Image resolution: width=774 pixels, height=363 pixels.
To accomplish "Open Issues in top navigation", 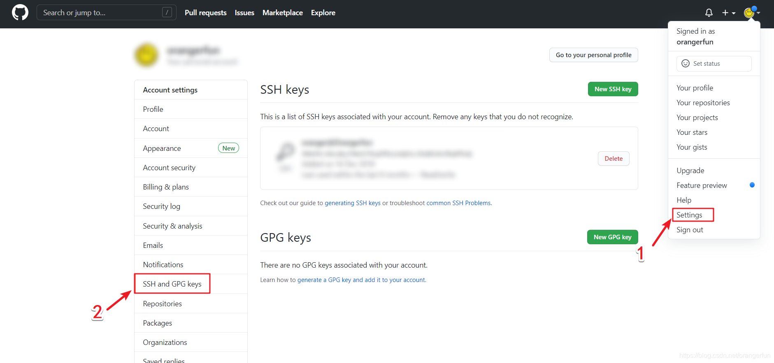I will (x=244, y=13).
